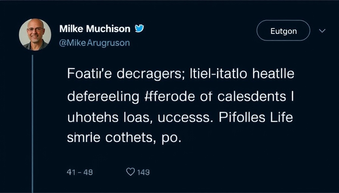339x193 pixels.
Task: Click the word "Foatii'e" starting the tweet
Action: point(89,74)
